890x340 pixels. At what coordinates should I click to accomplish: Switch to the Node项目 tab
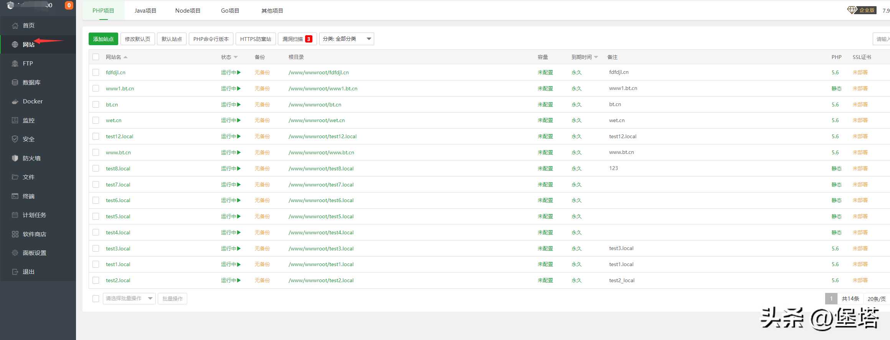click(x=188, y=11)
